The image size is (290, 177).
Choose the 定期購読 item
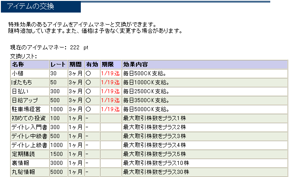[23, 154]
